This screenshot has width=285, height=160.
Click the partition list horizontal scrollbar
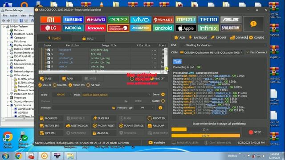click(101, 72)
